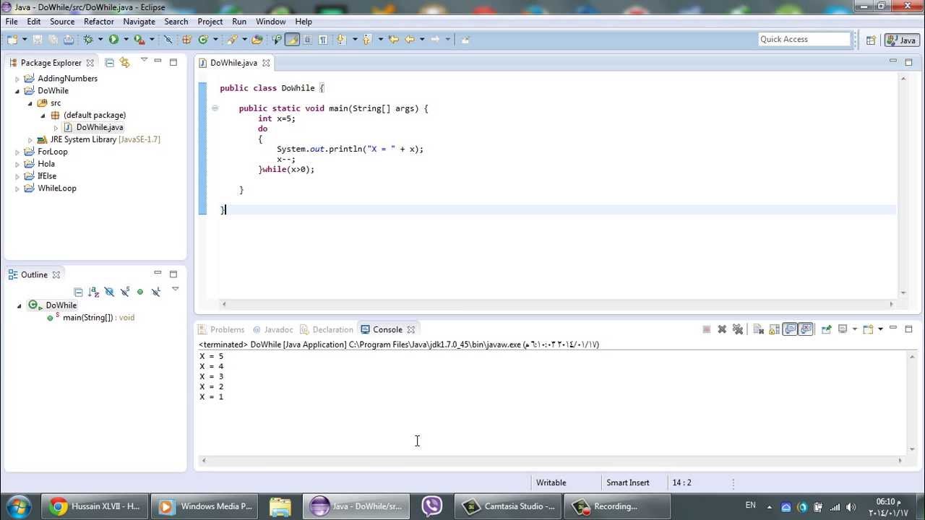Expand the WhileLoop project
The width and height of the screenshot is (925, 520).
tap(17, 188)
